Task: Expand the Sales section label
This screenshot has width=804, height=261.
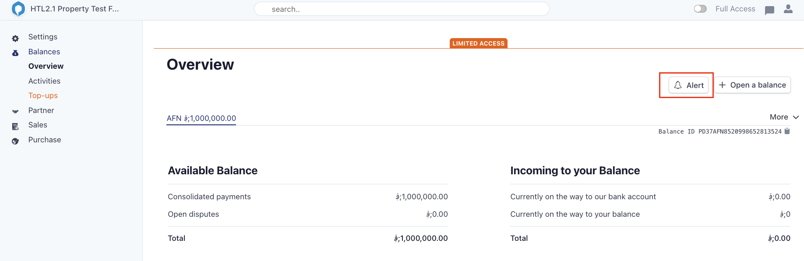Action: click(38, 125)
